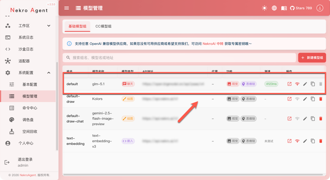The image size is (330, 180).
Task: Open GitHub Stars 789 link
Action: 301,8
